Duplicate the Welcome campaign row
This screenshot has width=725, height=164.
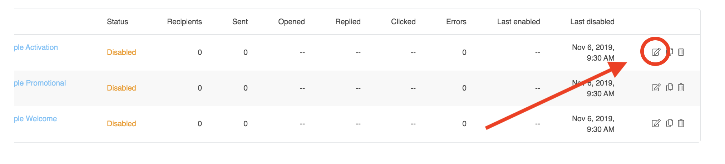click(670, 123)
